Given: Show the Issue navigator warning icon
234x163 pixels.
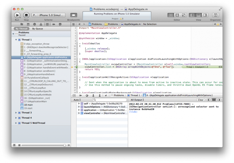Looking at the screenshot, I should coord(41,24).
